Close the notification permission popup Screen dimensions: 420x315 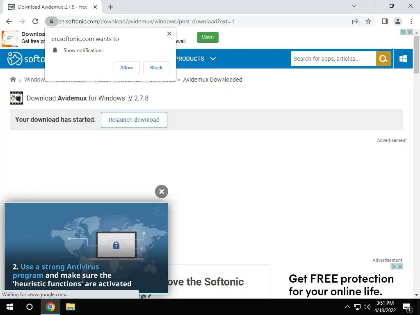pyautogui.click(x=169, y=34)
